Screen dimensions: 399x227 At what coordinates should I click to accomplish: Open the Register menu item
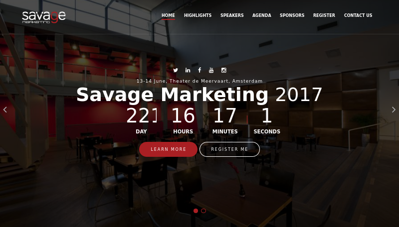click(324, 15)
